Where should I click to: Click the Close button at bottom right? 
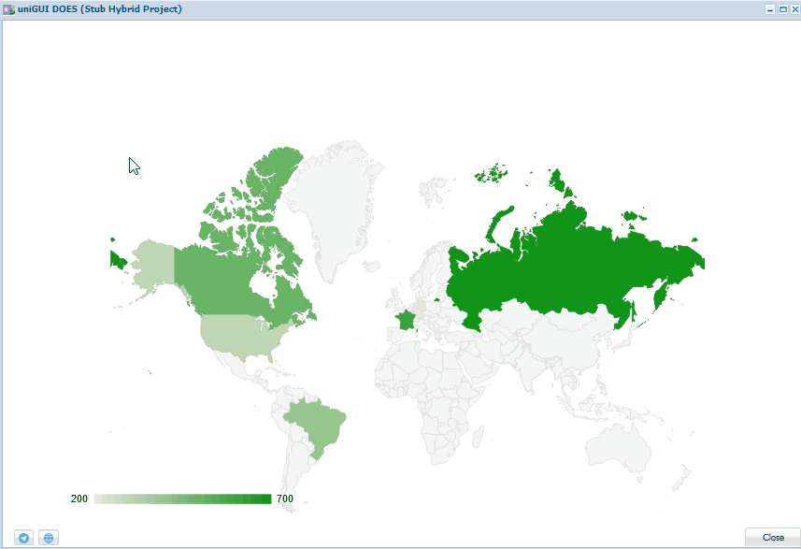point(772,537)
